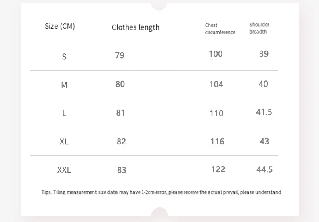Click shoulder breadth value 39
This screenshot has height=222, width=319.
click(264, 54)
